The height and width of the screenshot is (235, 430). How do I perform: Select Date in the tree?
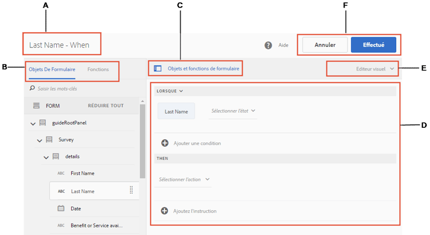pyautogui.click(x=76, y=209)
